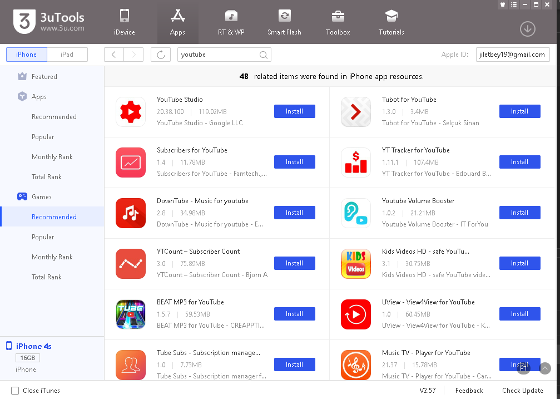Viewport: 560px width, 399px height.
Task: Open the iDevice section
Action: [x=124, y=22]
